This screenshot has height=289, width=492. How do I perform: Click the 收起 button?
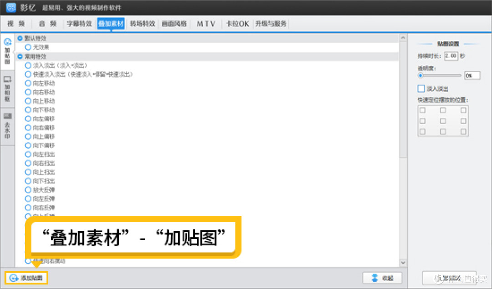pyautogui.click(x=382, y=278)
